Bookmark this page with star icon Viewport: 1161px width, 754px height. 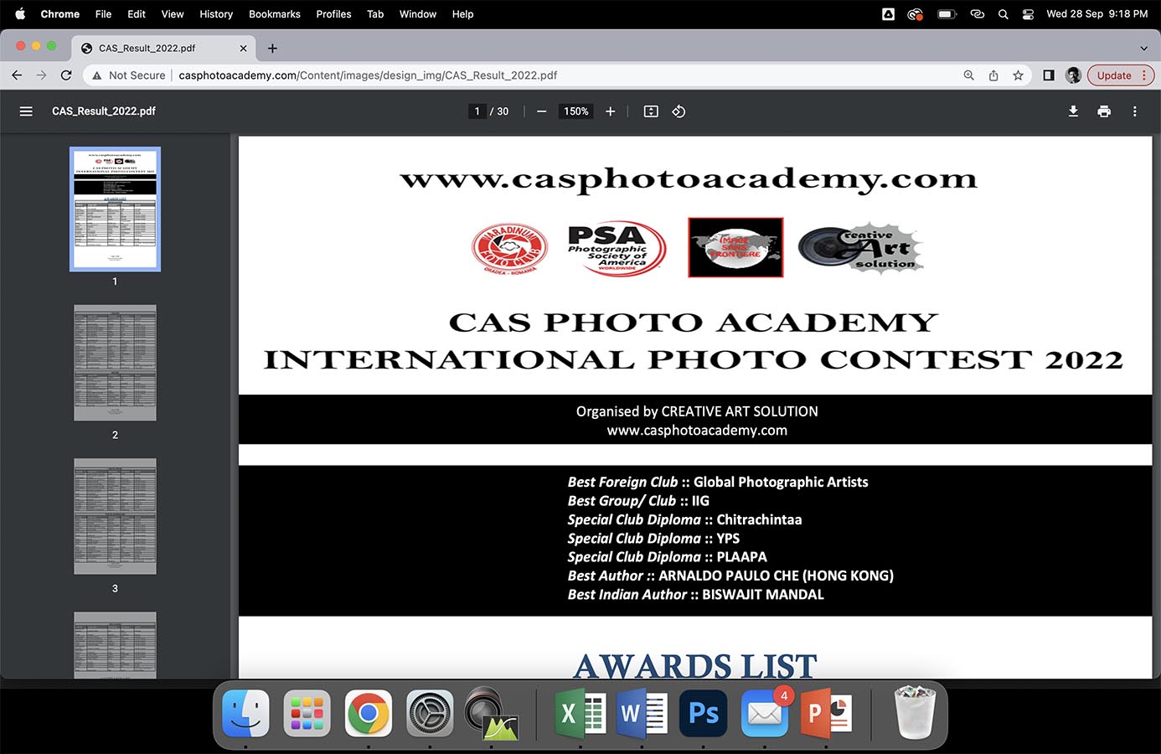click(x=1018, y=75)
